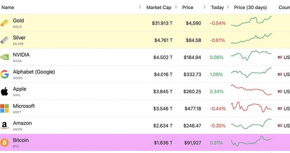Click Microsoft's daily change -0.44%
The width and height of the screenshot is (290, 153).
point(217,109)
